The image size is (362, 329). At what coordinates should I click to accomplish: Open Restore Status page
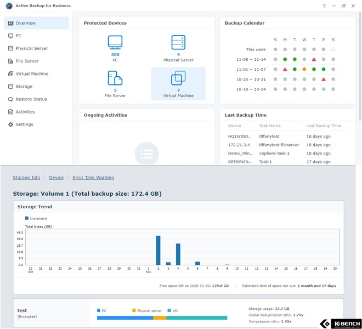coord(36,99)
